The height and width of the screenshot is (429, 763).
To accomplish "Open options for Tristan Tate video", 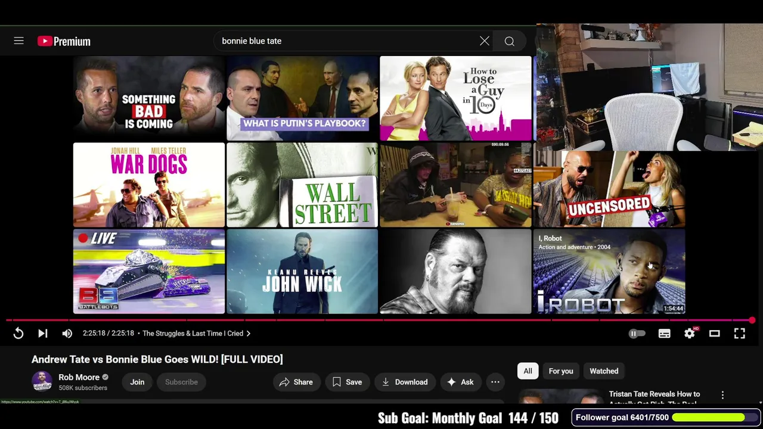I will (x=722, y=395).
